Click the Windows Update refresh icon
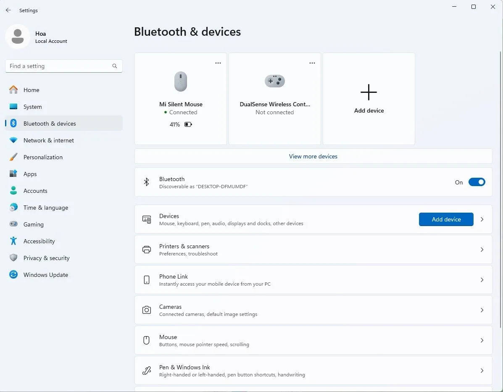The height and width of the screenshot is (392, 503). 13,275
